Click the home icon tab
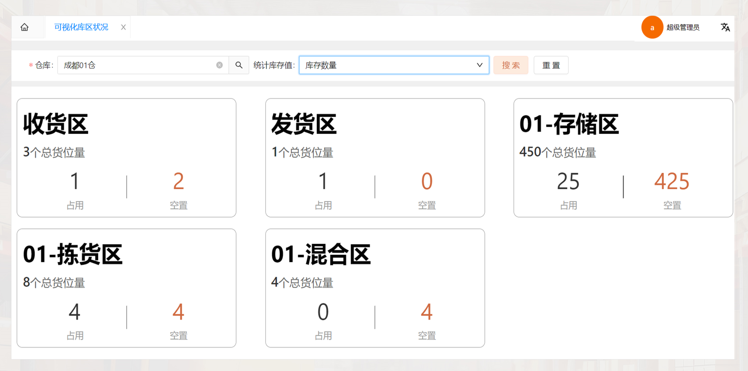The image size is (748, 371). [24, 27]
